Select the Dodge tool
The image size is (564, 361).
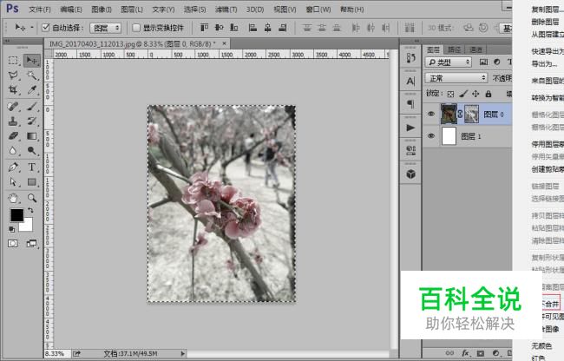(32, 151)
